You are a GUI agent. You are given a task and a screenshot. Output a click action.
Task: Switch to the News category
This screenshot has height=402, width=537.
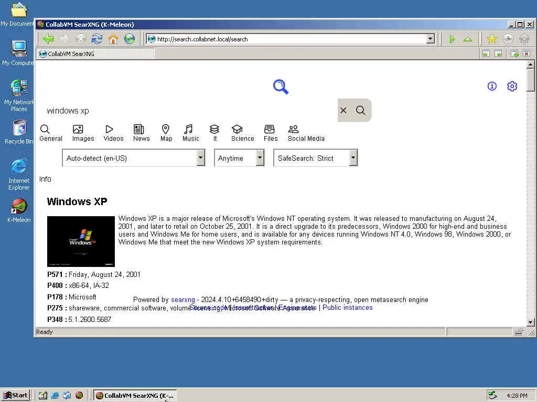[141, 133]
